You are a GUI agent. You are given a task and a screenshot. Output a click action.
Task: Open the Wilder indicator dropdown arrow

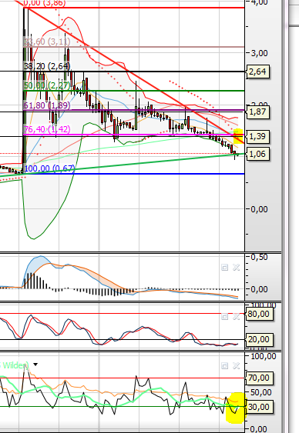(x=35, y=365)
